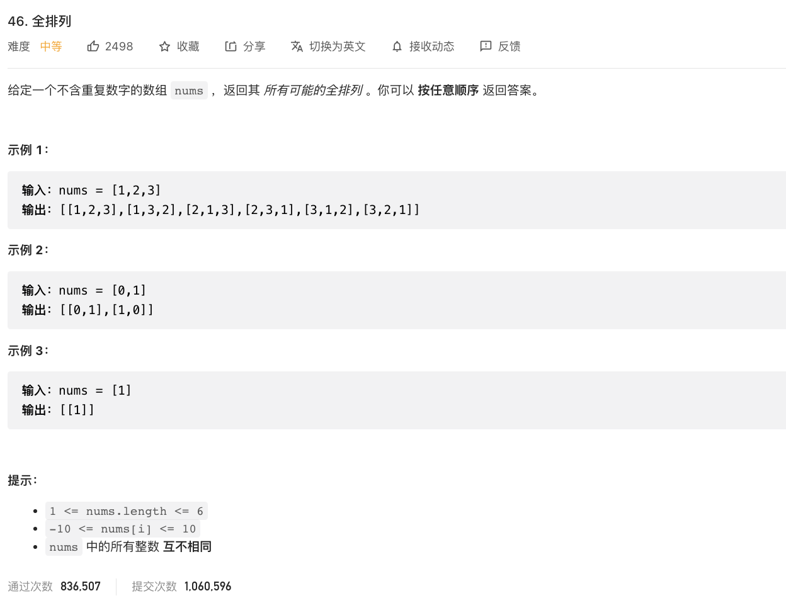
Task: Click the bell notification icon
Action: click(x=397, y=47)
